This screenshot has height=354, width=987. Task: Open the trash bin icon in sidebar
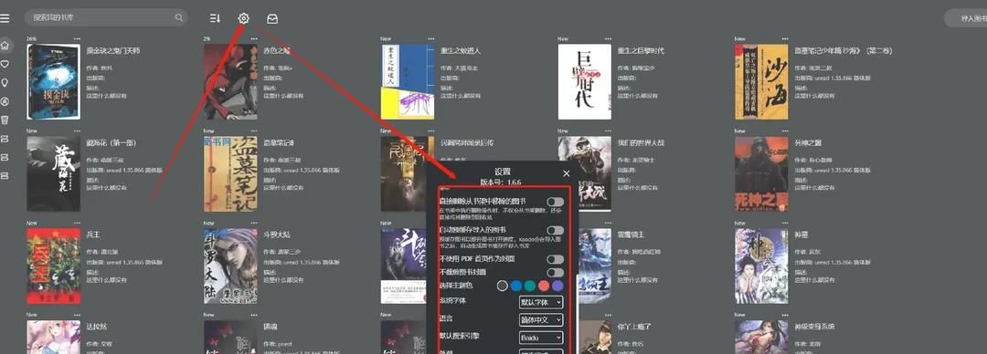(5, 120)
